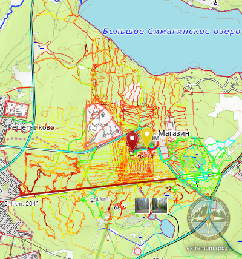The image size is (242, 259).
Task: Click the small waypoint symbol below the red pin
Action: (x=141, y=157)
